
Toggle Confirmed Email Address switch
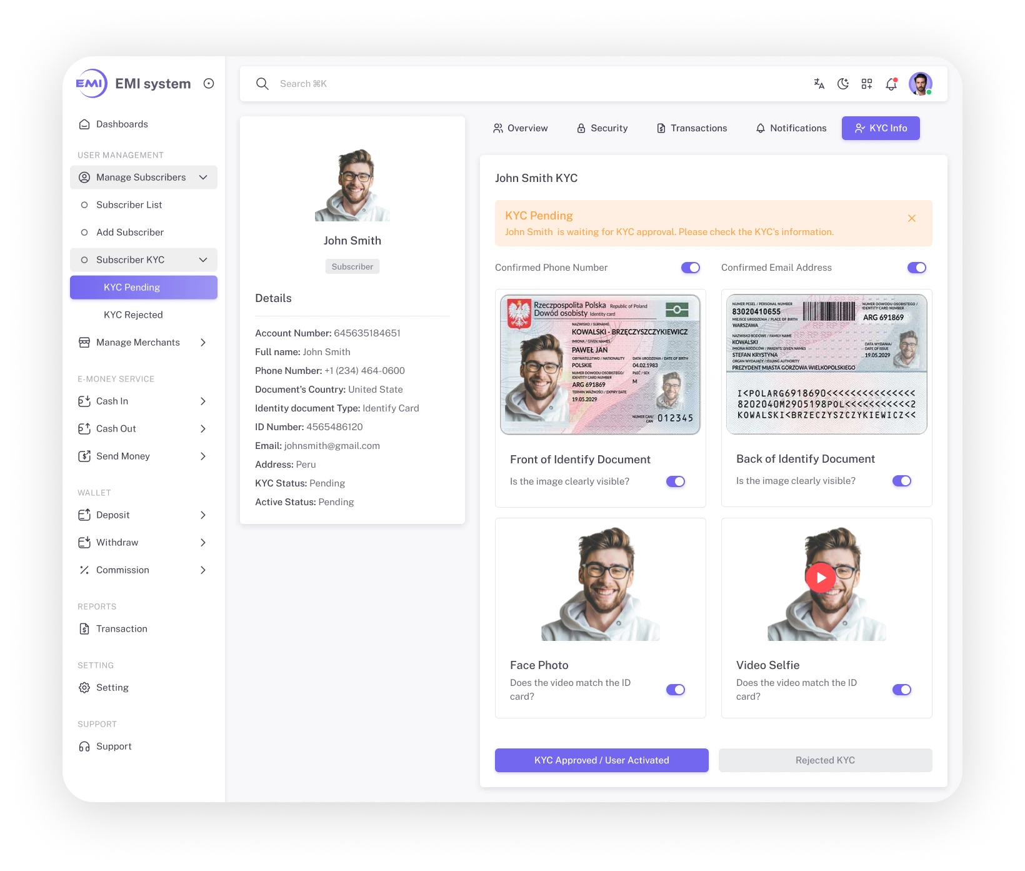(917, 268)
